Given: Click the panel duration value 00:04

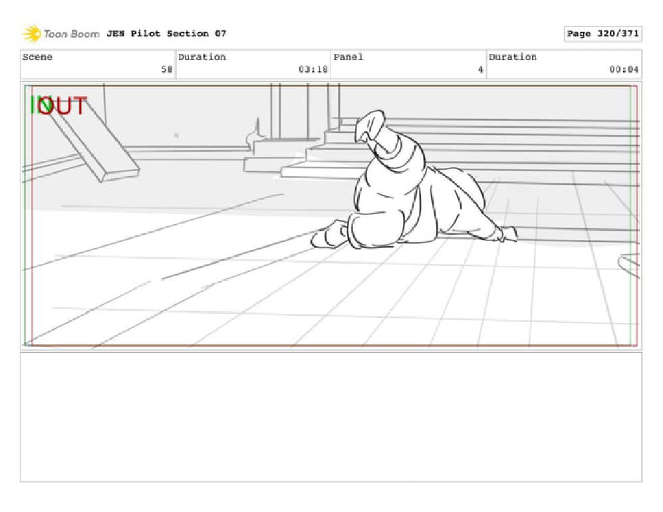Looking at the screenshot, I should (624, 69).
